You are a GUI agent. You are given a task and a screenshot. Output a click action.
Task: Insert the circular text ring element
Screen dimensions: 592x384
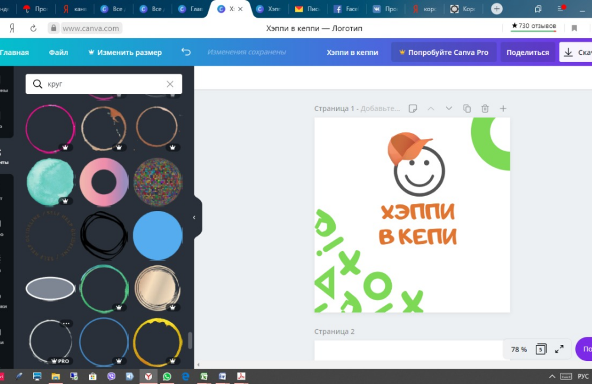(50, 236)
